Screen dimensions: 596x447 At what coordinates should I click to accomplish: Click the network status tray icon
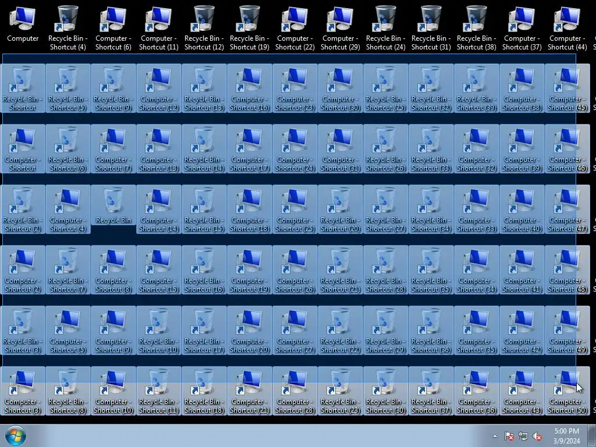[523, 436]
